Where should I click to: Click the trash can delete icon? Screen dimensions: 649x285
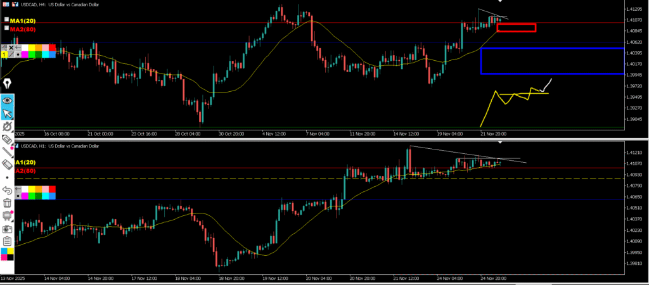(7, 203)
